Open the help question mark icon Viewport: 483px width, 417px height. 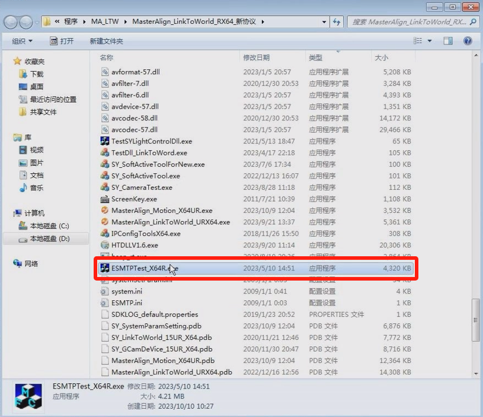pos(468,41)
